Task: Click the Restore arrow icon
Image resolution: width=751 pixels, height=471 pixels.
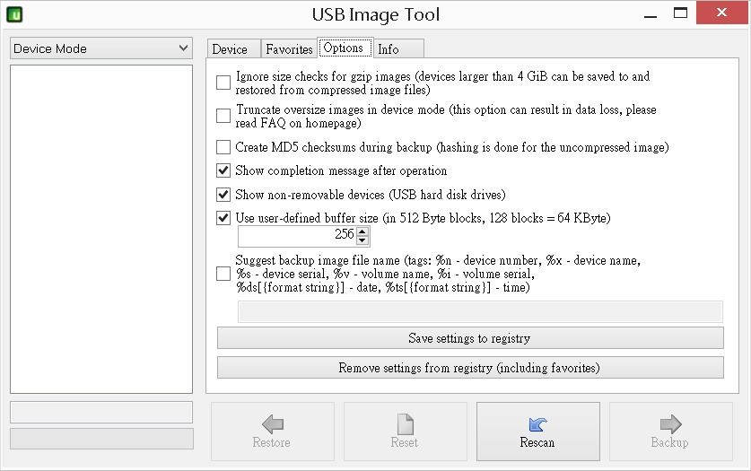Action: [x=272, y=424]
